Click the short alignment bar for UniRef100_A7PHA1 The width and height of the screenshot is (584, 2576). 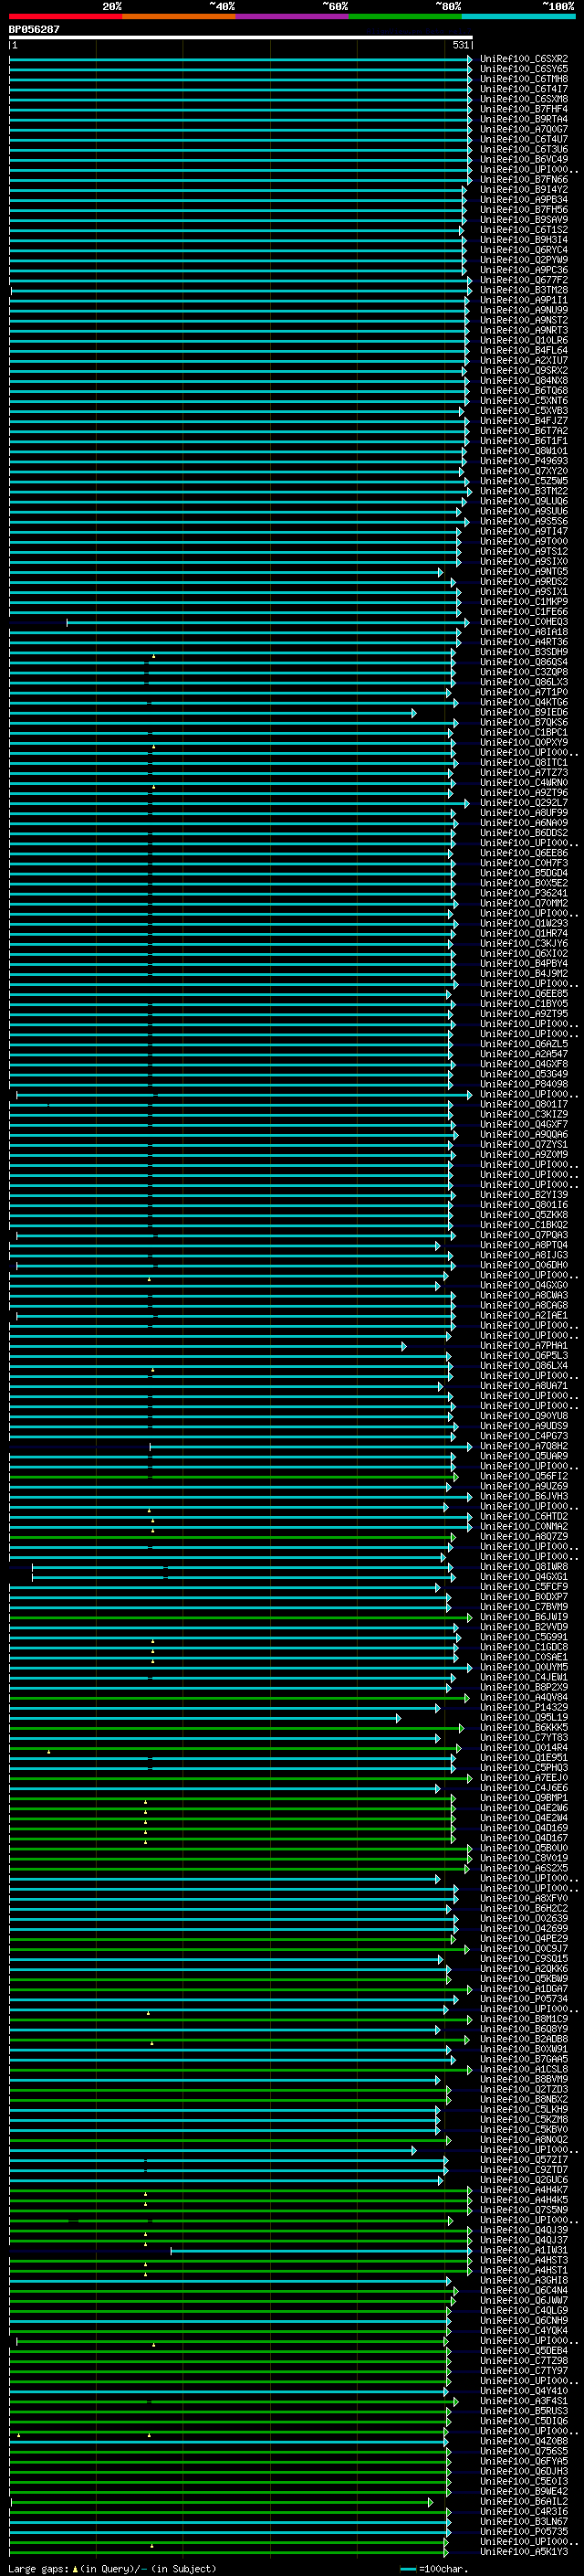(208, 1346)
